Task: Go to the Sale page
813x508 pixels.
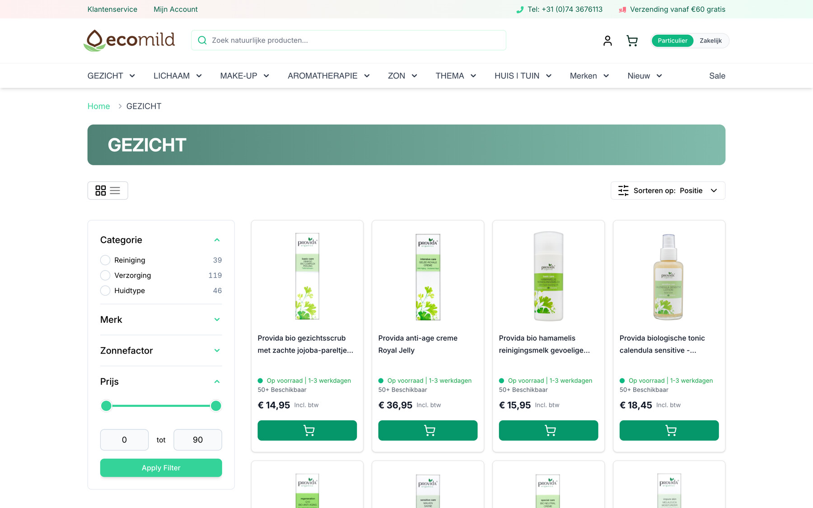Action: 717,76
